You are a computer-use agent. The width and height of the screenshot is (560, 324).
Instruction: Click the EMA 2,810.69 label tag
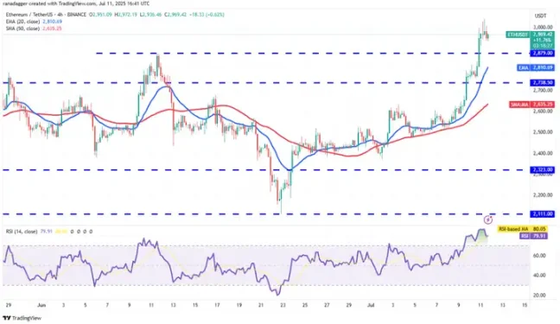point(536,67)
